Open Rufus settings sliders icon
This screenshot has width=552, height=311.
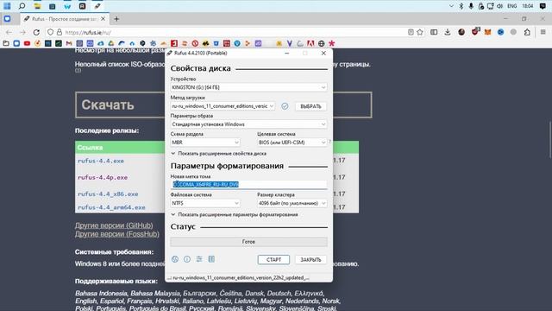(x=199, y=259)
